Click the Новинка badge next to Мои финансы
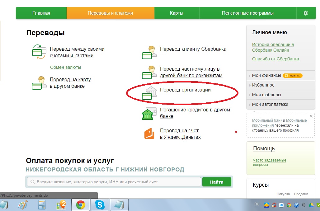 (x=292, y=76)
